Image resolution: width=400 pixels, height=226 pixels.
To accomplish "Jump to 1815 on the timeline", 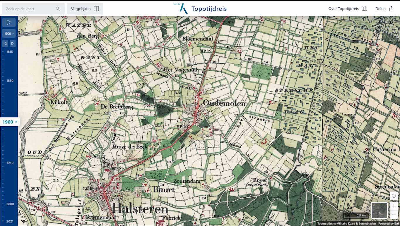I will [x=10, y=52].
